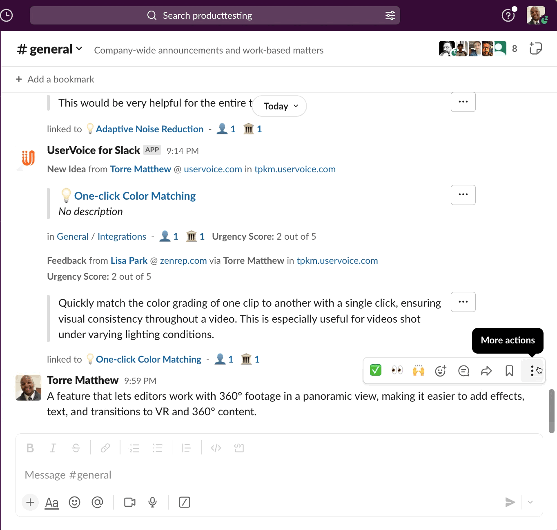557x530 pixels.
Task: Click the 9:14 PM message timestamp
Action: coord(183,151)
